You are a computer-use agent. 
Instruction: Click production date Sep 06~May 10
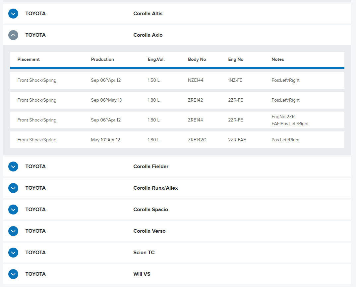point(106,100)
